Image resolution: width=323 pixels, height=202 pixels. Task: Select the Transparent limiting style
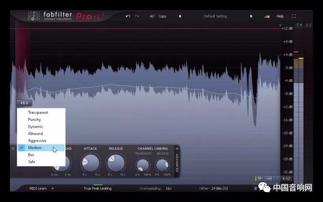tap(41, 112)
